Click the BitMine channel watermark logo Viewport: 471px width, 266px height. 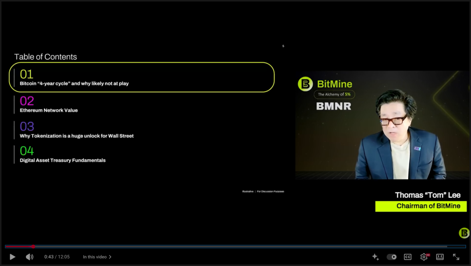click(464, 233)
